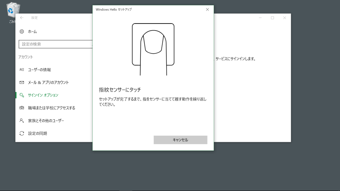Viewport: 340px width, 191px height.
Task: Open 職場または学校にアクセスする
Action: 51,108
